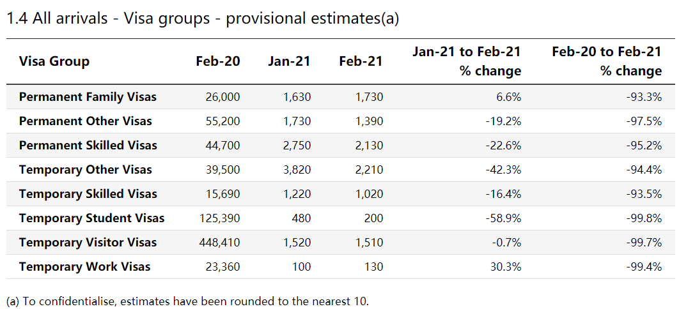Select the Permanent Other Visas row label
679x309 pixels.
85,121
